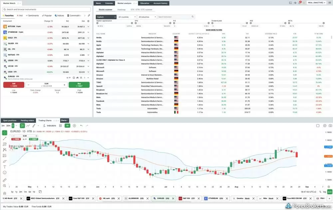Click the Search and browse instruments field
This screenshot has width=333, height=210.
coord(46,9)
